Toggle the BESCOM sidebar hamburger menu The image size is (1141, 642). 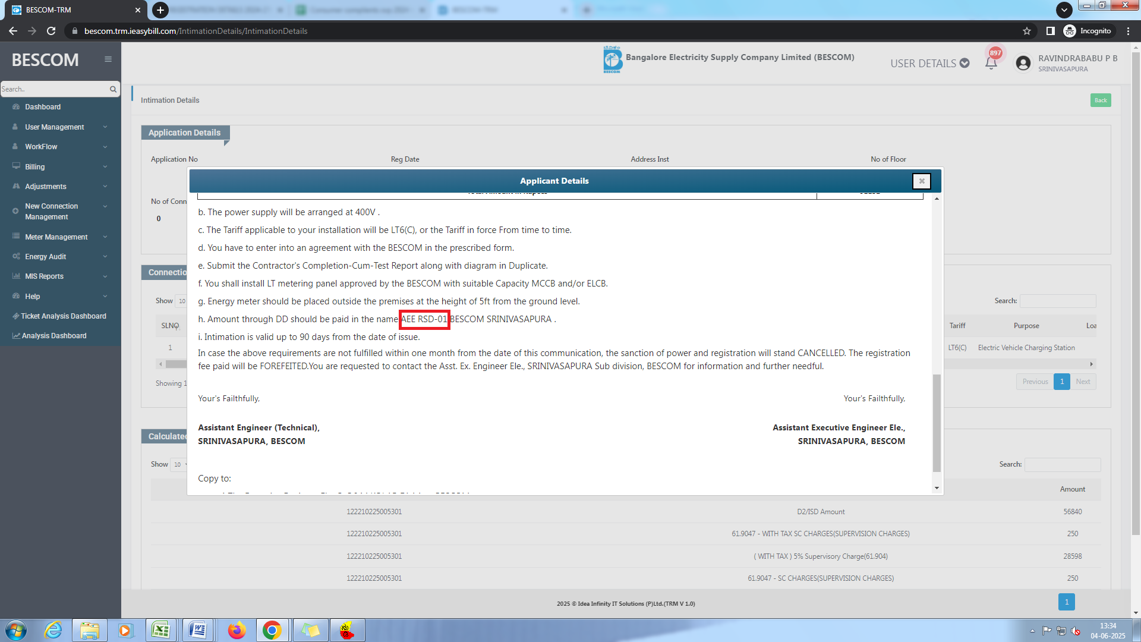(x=108, y=59)
